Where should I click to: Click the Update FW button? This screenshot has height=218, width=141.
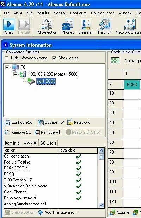[51, 122]
